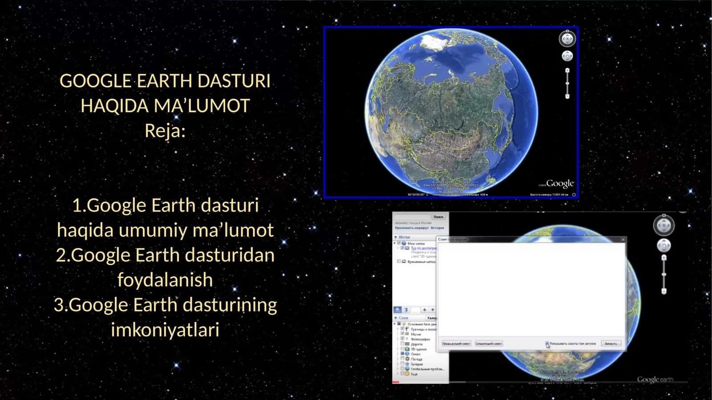Click the move joystick in the upper Google Earth view

click(567, 56)
